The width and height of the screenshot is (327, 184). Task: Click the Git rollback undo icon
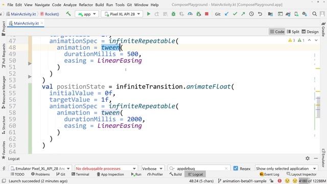click(260, 14)
